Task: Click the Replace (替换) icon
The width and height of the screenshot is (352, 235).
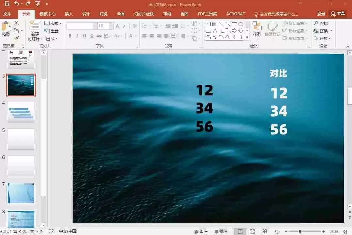Action: (x=323, y=31)
